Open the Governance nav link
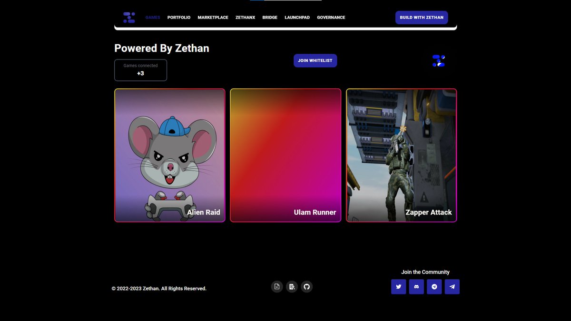The image size is (571, 321). click(331, 18)
